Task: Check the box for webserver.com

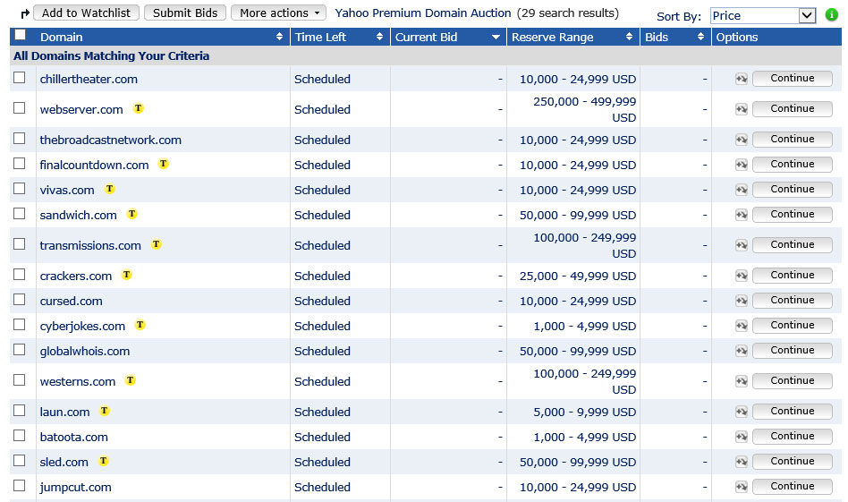Action: point(20,107)
